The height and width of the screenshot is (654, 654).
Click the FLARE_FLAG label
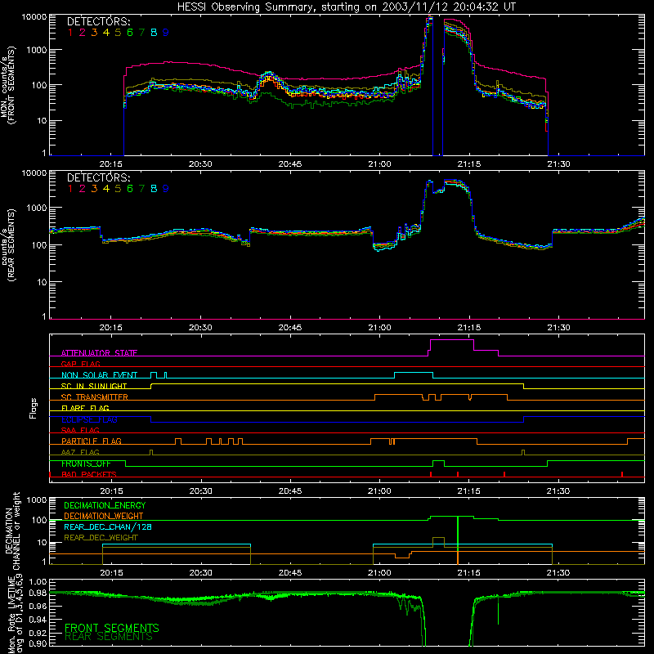(85, 408)
